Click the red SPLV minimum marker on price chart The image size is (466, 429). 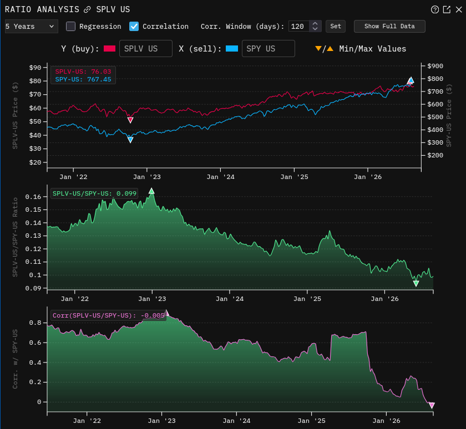click(130, 120)
